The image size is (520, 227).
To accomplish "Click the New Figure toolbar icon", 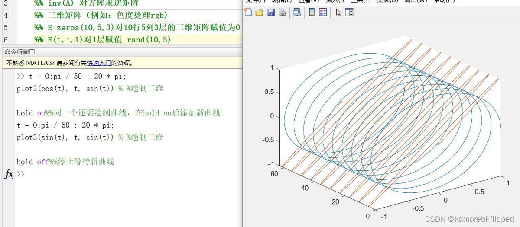I will pos(248,13).
